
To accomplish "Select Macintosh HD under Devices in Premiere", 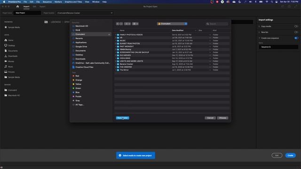I will tap(12, 95).
